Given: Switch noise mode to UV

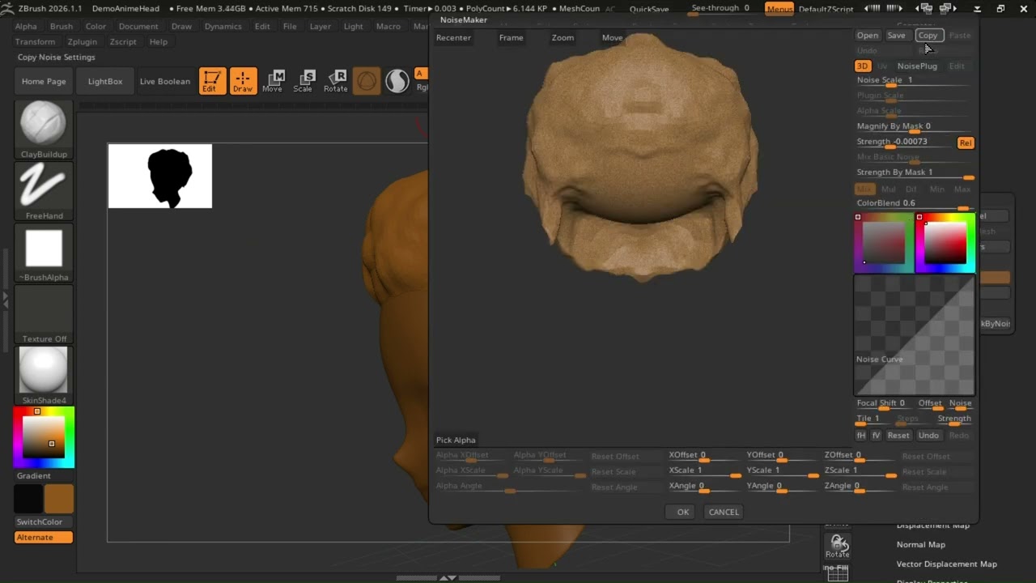Looking at the screenshot, I should pyautogui.click(x=882, y=66).
